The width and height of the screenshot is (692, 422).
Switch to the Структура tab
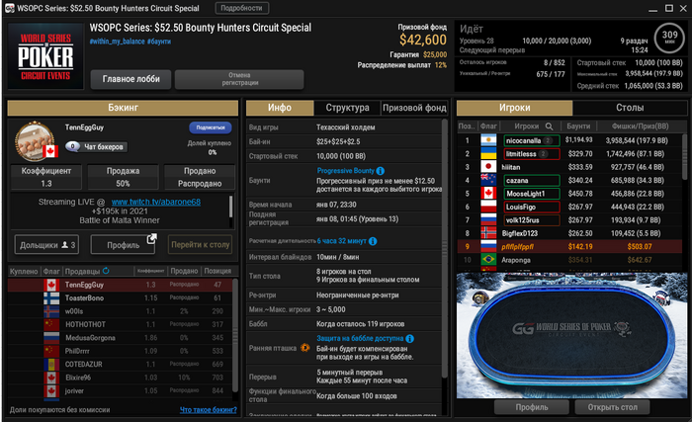(347, 108)
